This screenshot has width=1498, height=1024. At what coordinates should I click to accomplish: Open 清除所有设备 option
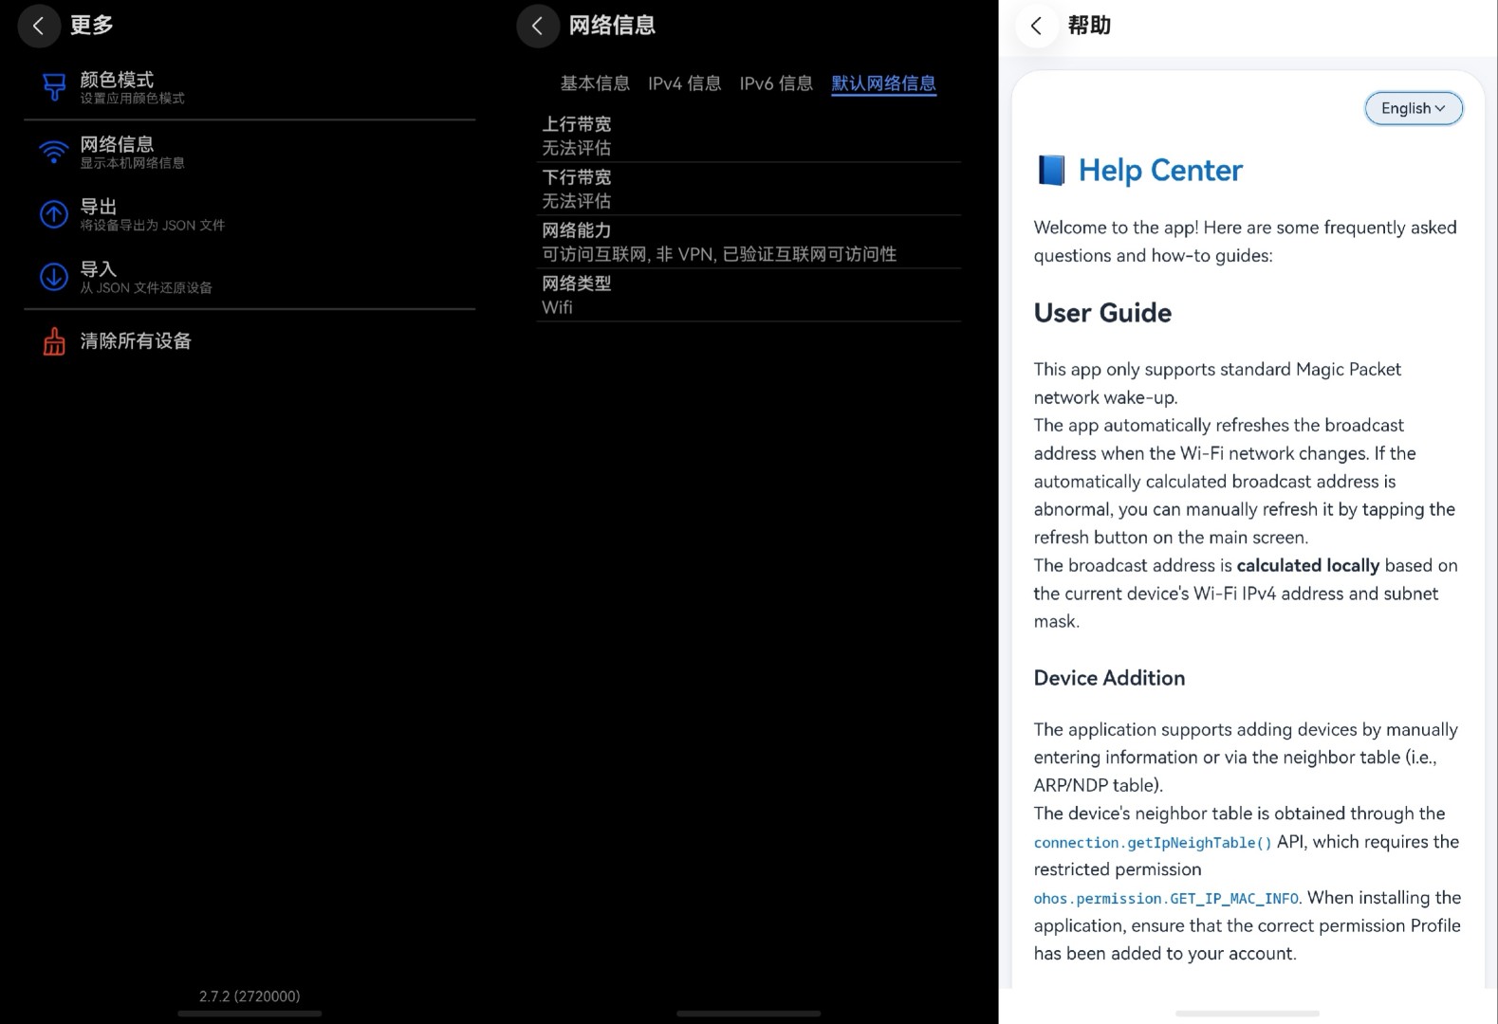click(x=250, y=341)
